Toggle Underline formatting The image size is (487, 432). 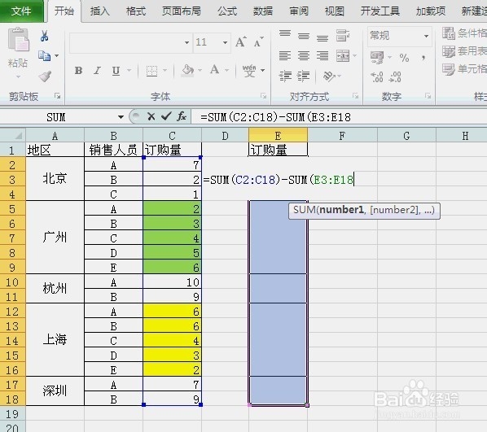pyautogui.click(x=116, y=71)
